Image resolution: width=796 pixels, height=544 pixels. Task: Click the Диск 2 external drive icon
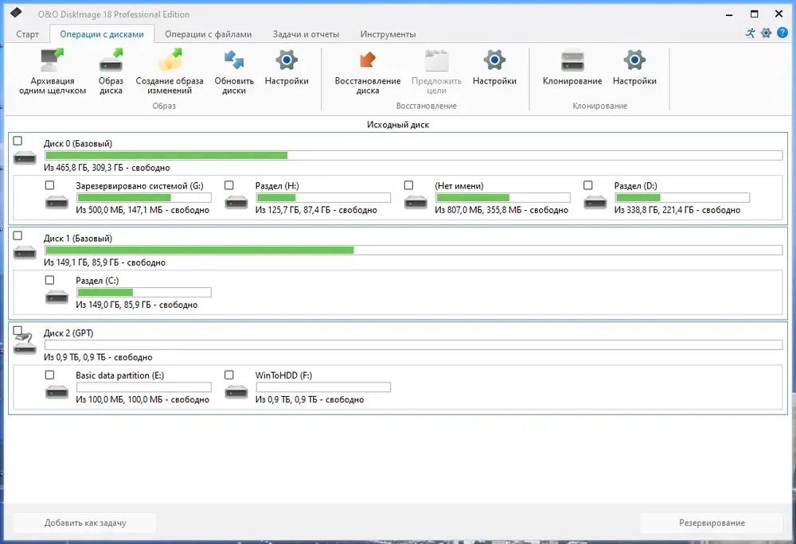(25, 344)
